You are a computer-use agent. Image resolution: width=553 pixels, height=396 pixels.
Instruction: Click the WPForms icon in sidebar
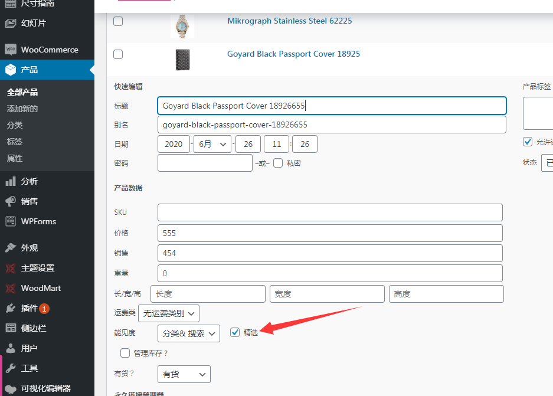point(11,221)
